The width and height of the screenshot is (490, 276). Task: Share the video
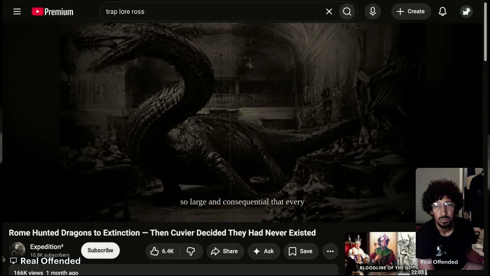(x=225, y=251)
